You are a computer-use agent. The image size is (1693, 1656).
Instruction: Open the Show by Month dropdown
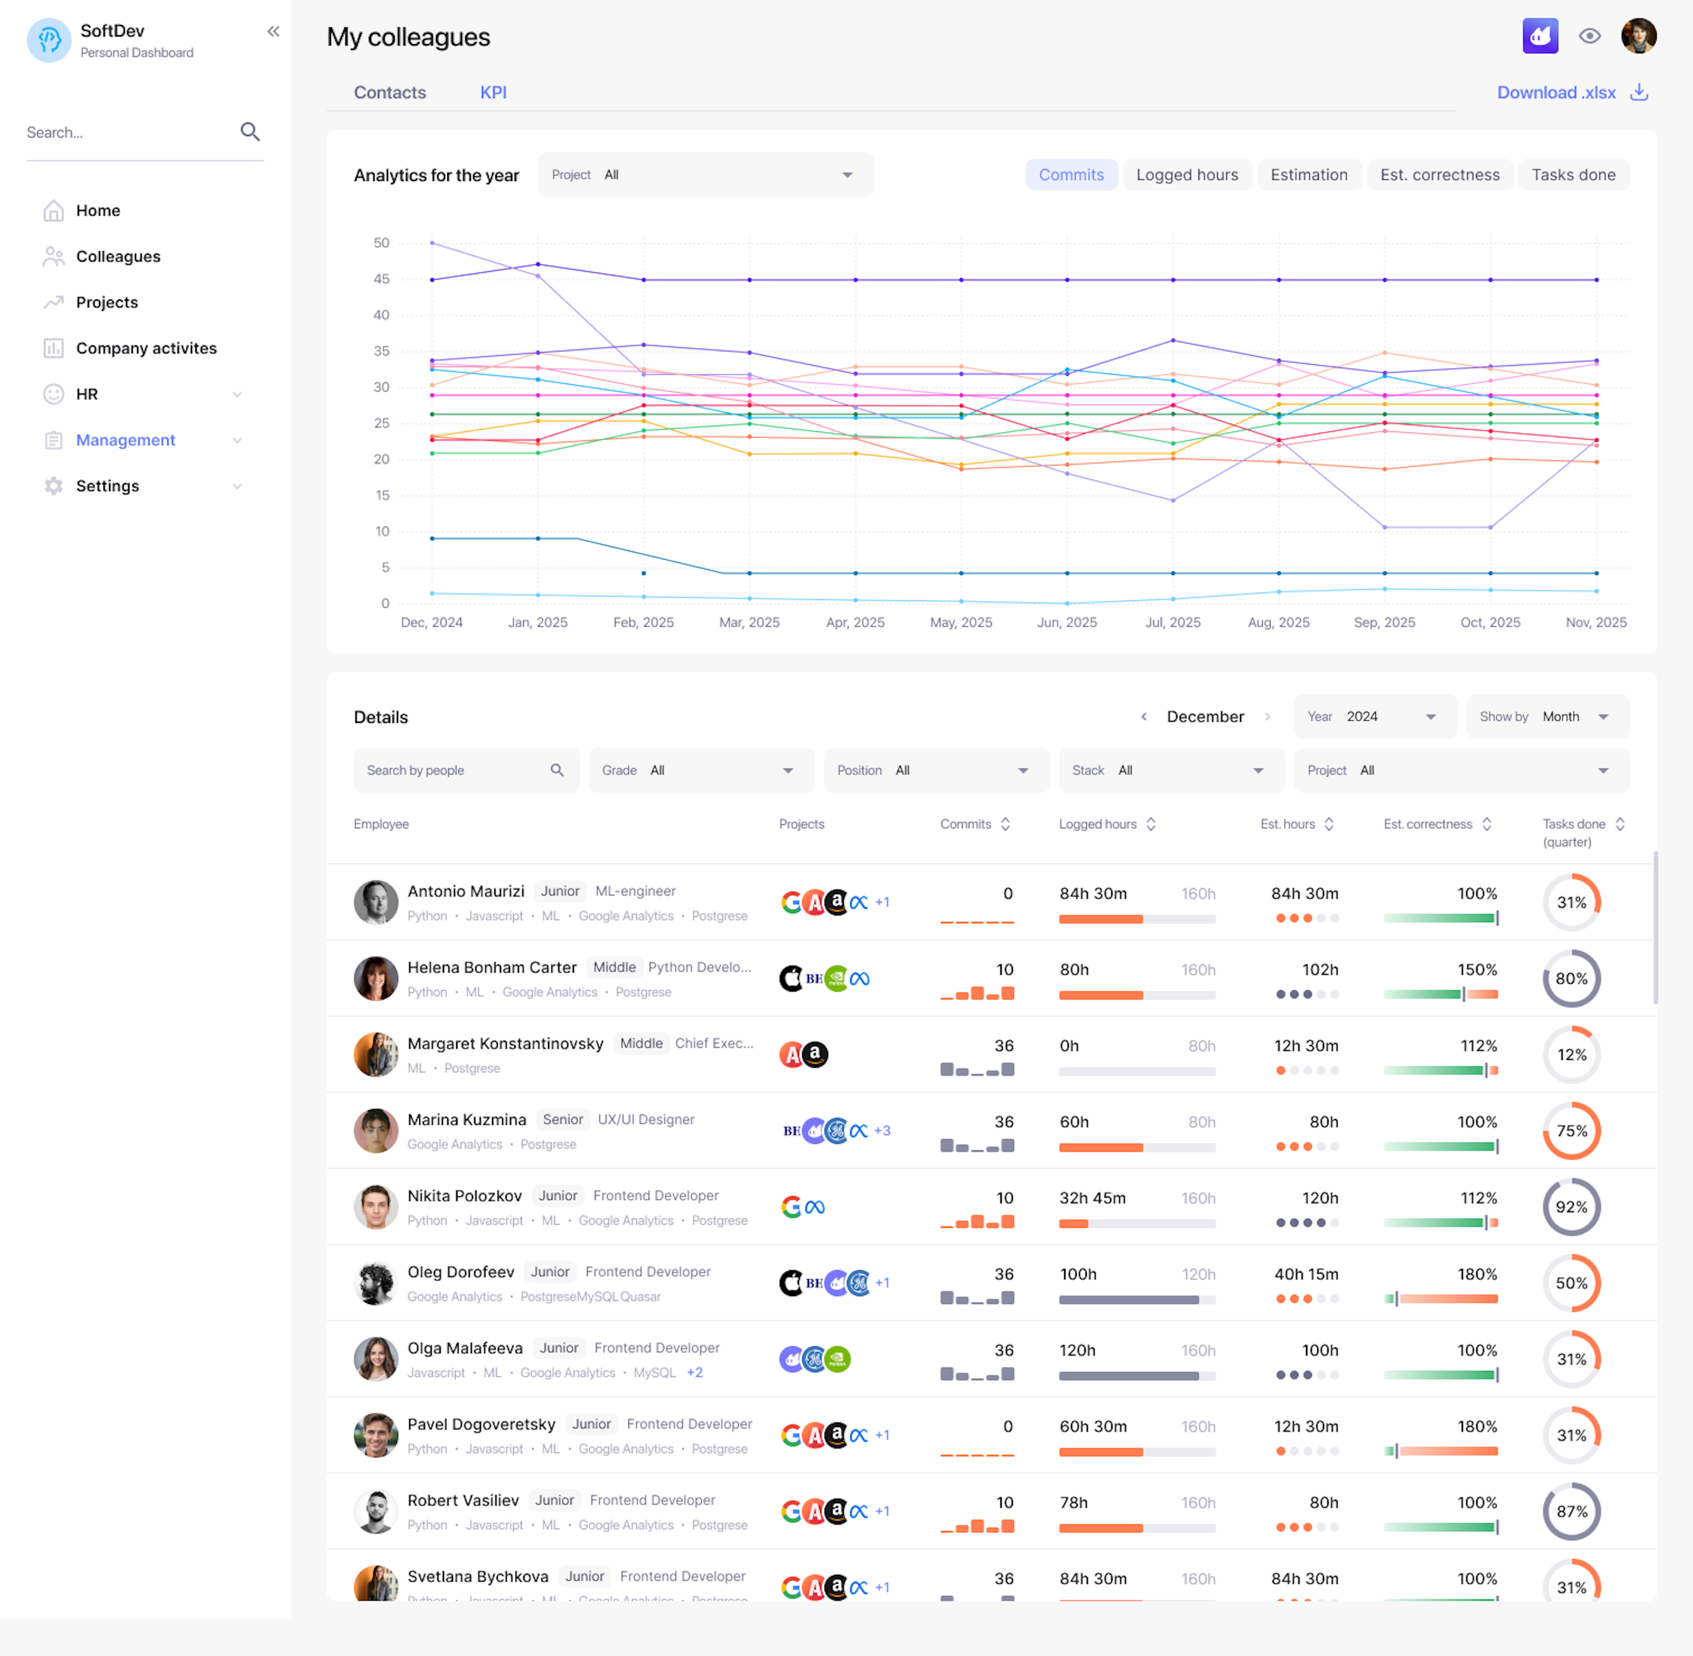1547,717
